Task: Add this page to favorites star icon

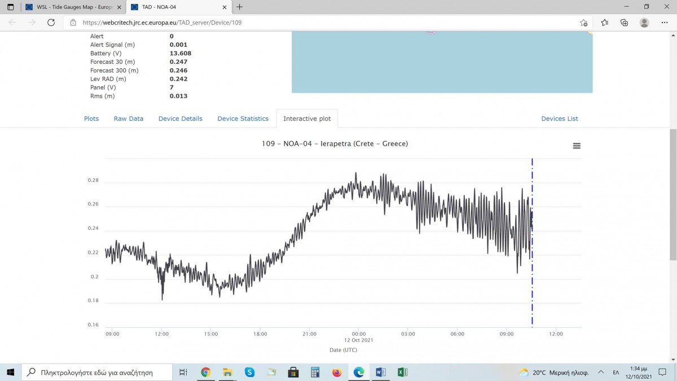Action: point(583,23)
